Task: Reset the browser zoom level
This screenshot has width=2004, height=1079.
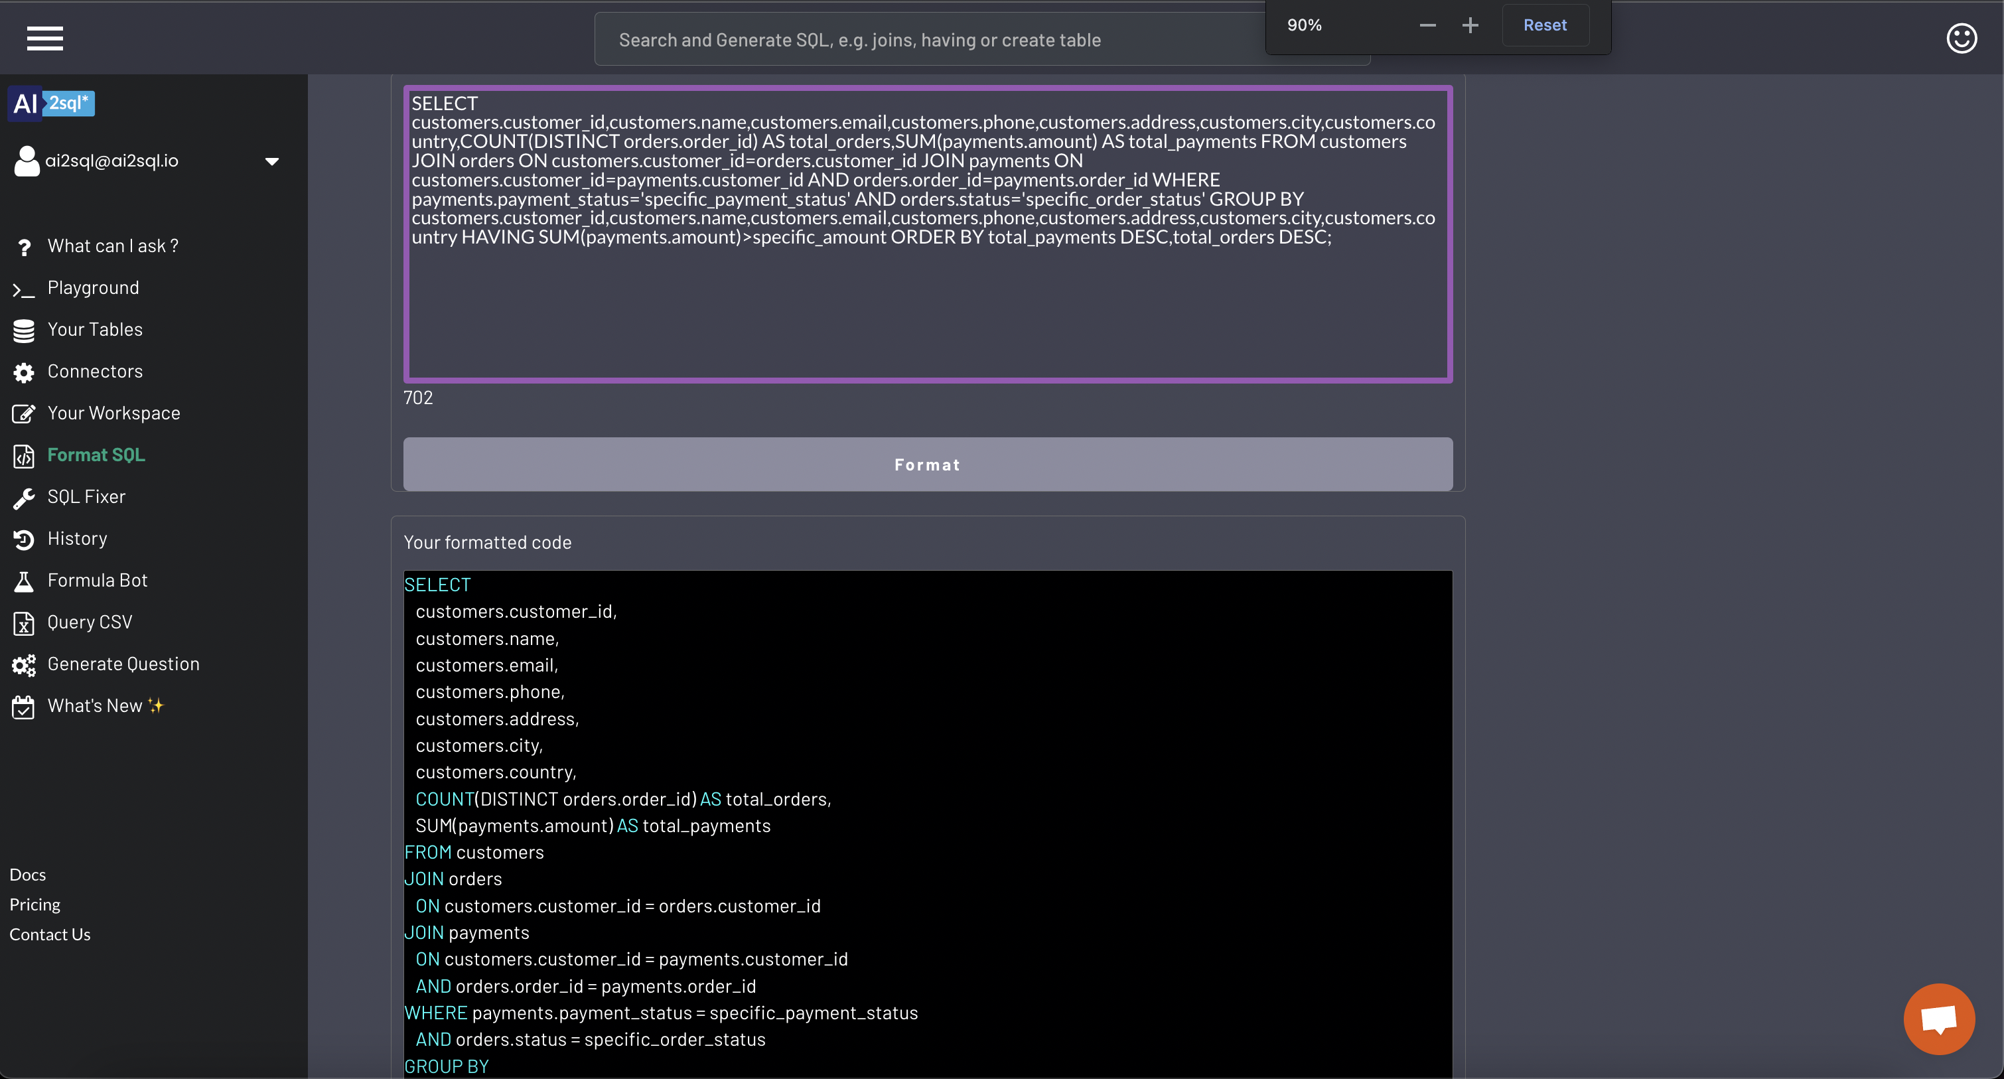Action: [1544, 25]
